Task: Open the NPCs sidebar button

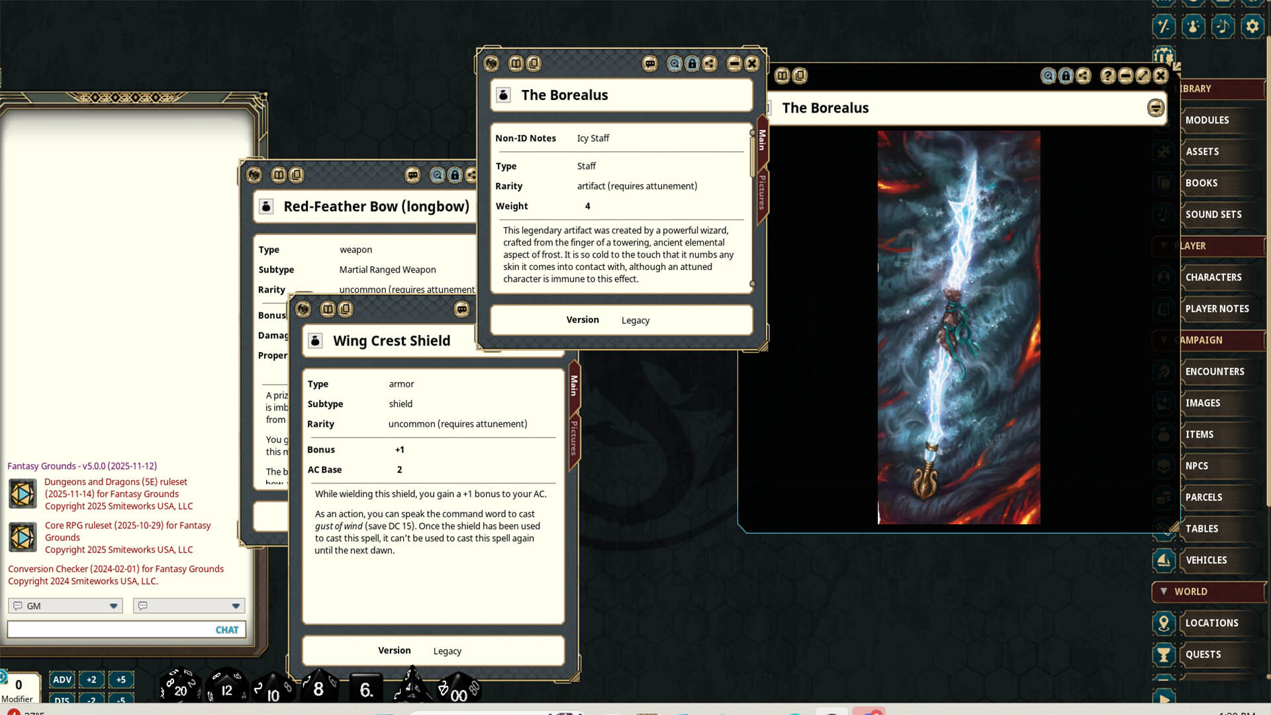Action: point(1197,466)
